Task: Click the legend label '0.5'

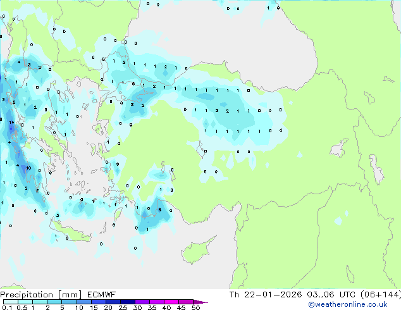Action: [22, 307]
